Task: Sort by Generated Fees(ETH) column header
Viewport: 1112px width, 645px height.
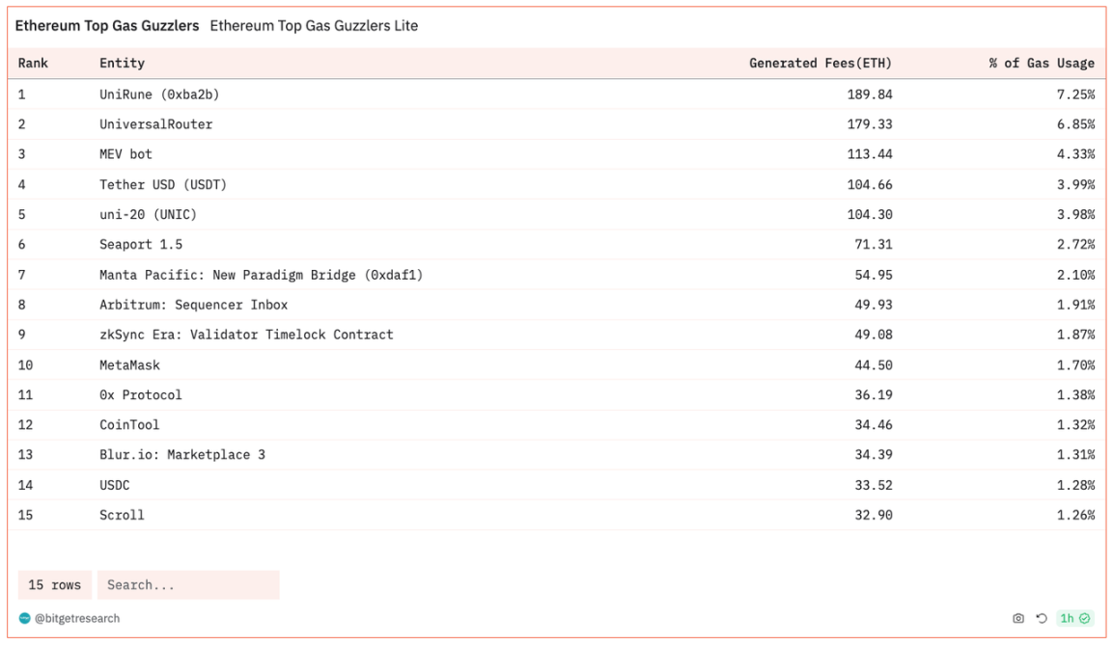Action: point(820,64)
